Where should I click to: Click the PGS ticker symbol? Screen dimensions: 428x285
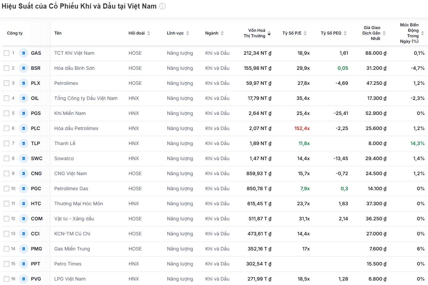(x=36, y=113)
